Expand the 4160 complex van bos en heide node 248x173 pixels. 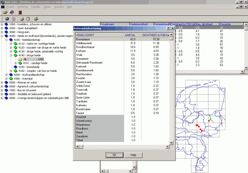point(11,71)
